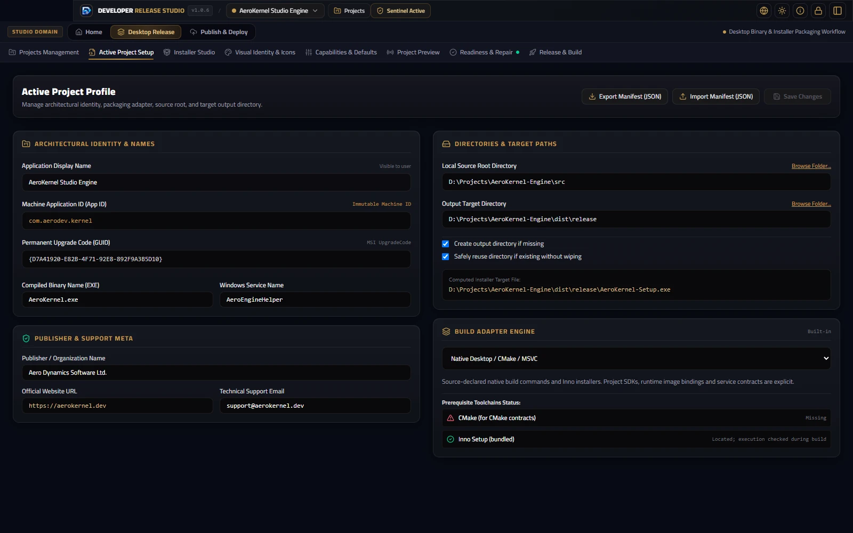Click the Publisher & Support Meta shield icon
Image resolution: width=853 pixels, height=533 pixels.
pos(26,338)
